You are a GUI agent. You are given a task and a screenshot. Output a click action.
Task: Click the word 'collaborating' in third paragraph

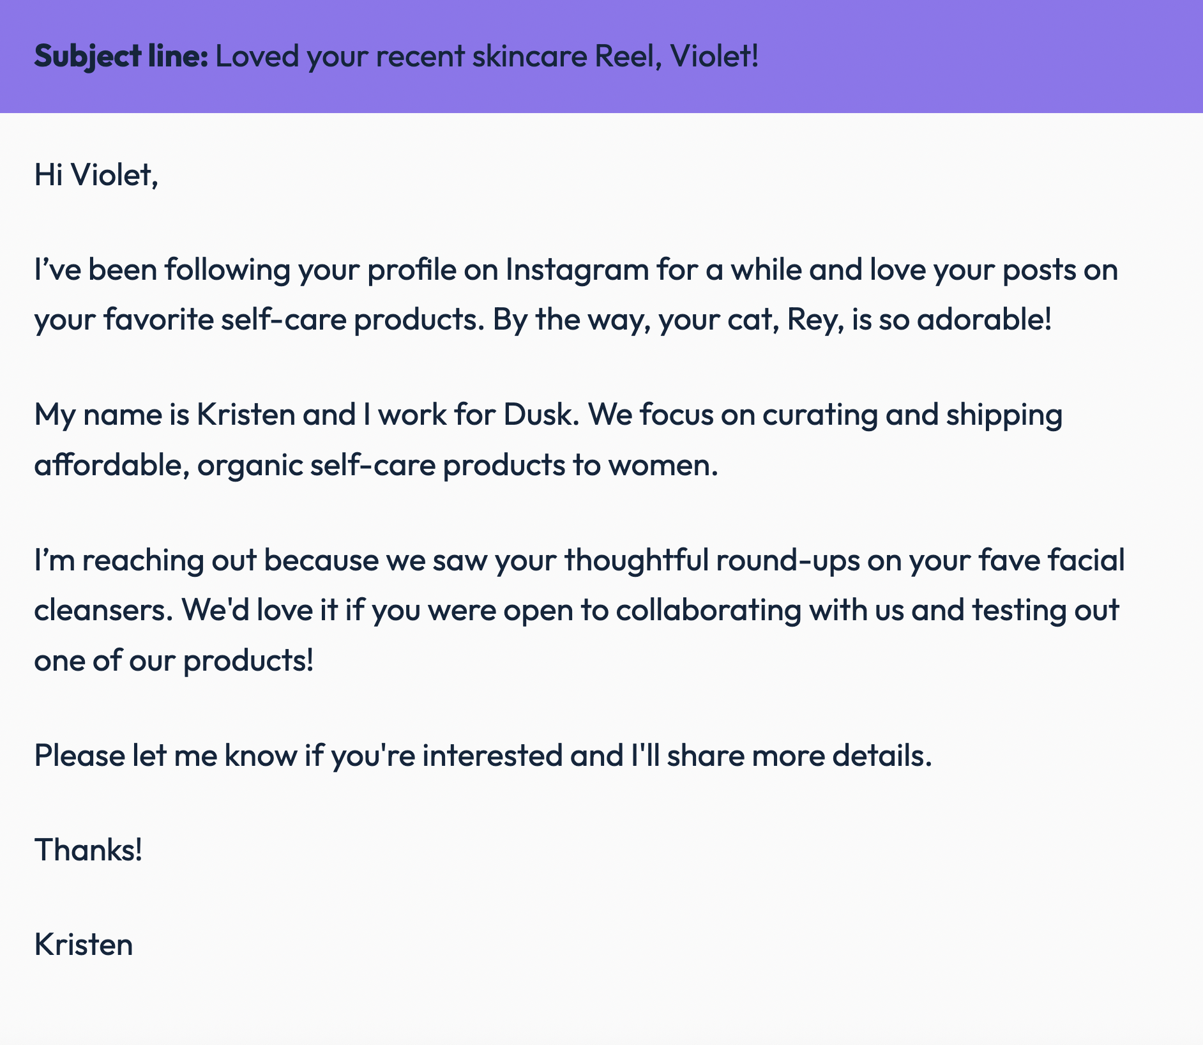point(709,610)
